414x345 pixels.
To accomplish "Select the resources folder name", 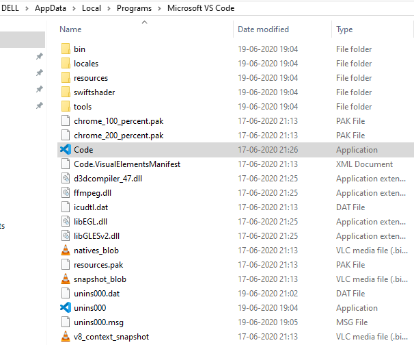I will [x=91, y=78].
